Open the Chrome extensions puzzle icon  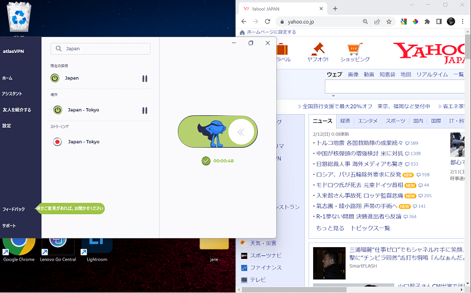[x=427, y=22]
